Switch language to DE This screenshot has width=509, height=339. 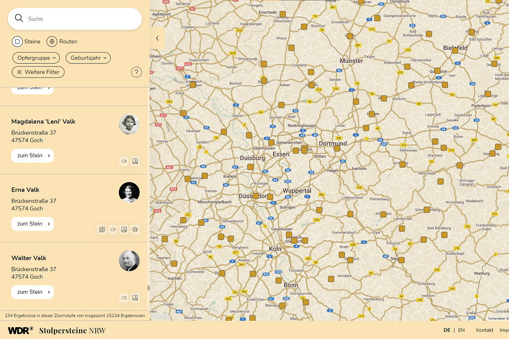[447, 330]
